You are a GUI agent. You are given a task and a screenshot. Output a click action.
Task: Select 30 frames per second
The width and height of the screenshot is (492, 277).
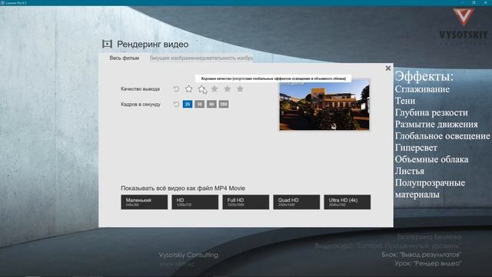pos(200,104)
